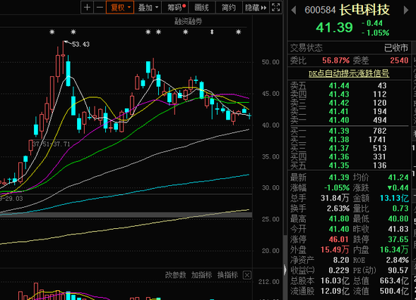Click 涨停 price 46.01
The width and height of the screenshot is (416, 300).
click(339, 240)
